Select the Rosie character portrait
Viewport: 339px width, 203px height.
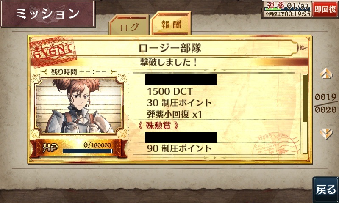click(x=79, y=105)
